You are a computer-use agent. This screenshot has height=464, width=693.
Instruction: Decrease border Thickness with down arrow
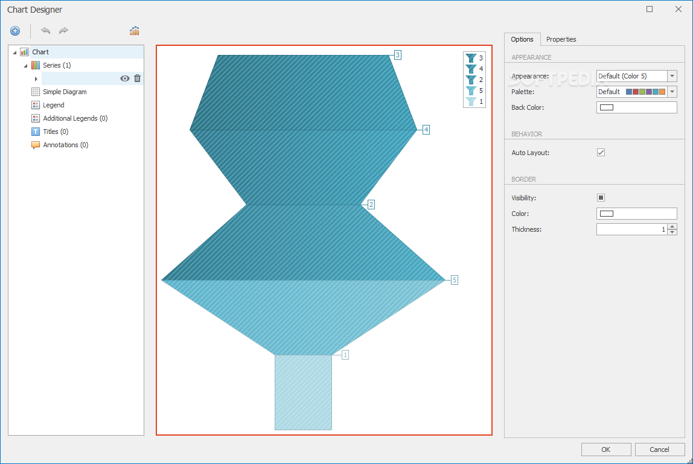[672, 232]
